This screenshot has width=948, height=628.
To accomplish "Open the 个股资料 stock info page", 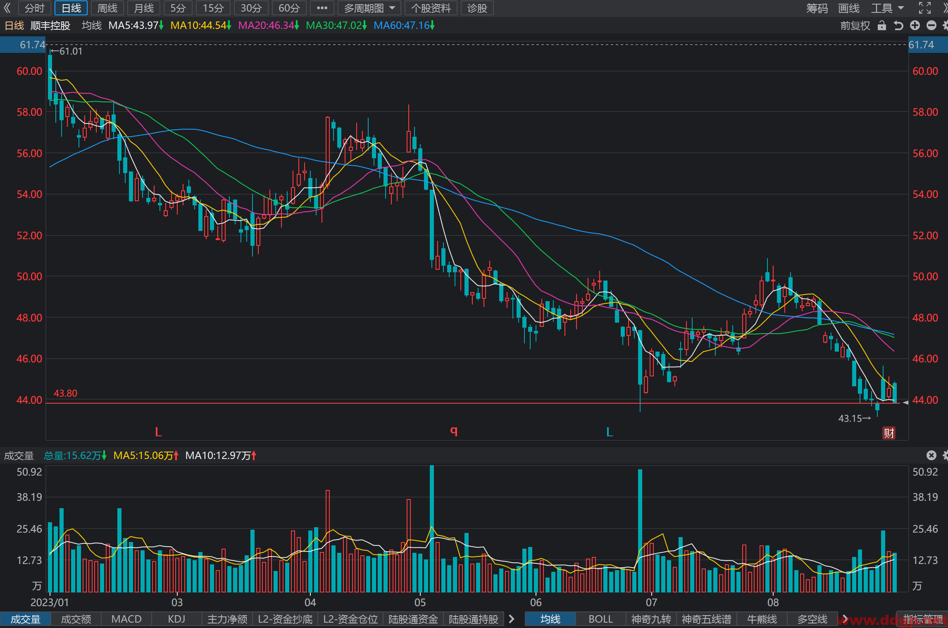I will pyautogui.click(x=431, y=8).
